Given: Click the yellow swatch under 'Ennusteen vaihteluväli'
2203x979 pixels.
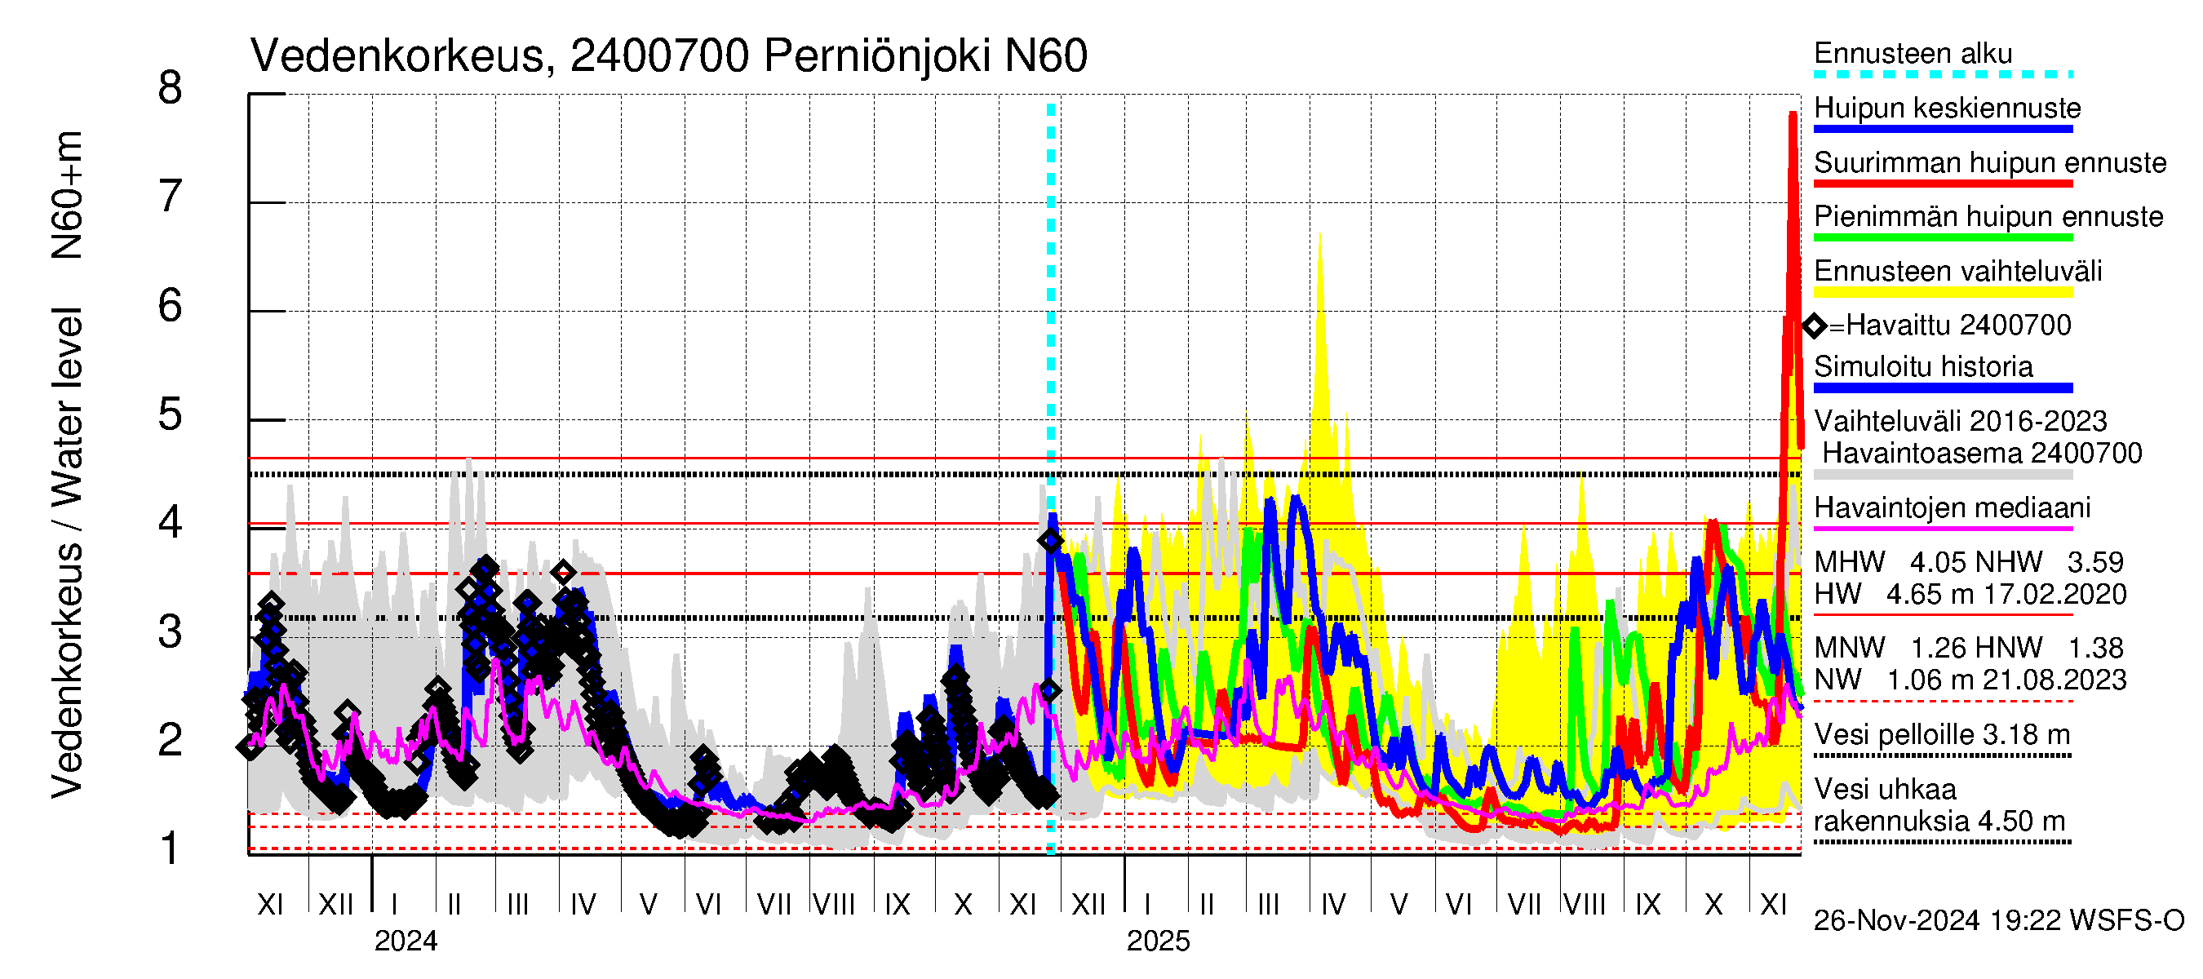Looking at the screenshot, I should coord(1943,292).
